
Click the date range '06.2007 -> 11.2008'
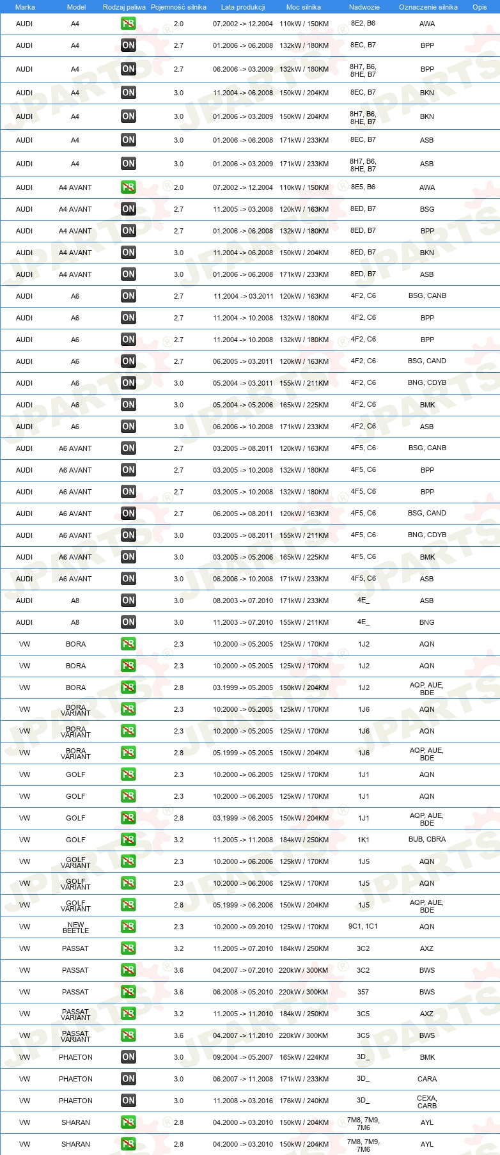(243, 1079)
